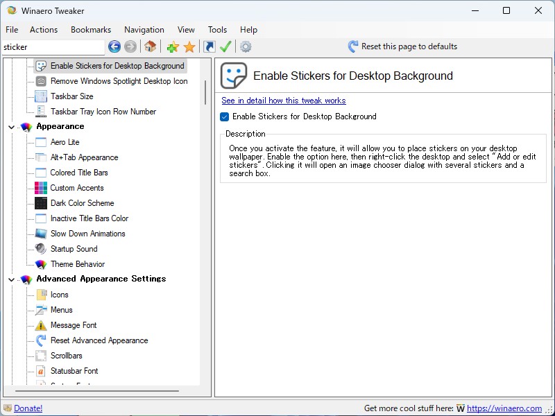Click the Scrollbars icon in tree

pyautogui.click(x=41, y=356)
